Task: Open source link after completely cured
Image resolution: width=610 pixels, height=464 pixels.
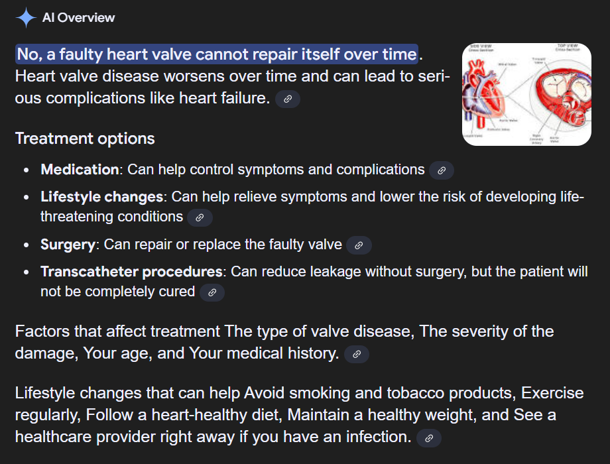Action: pos(212,292)
